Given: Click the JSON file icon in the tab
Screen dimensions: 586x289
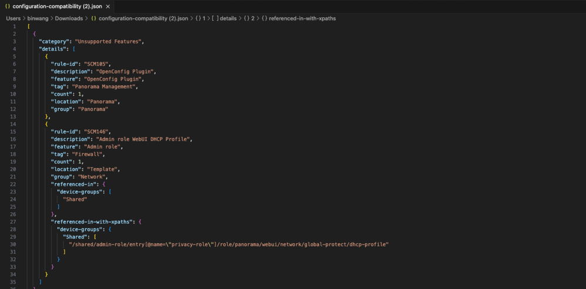Looking at the screenshot, I should [8, 6].
